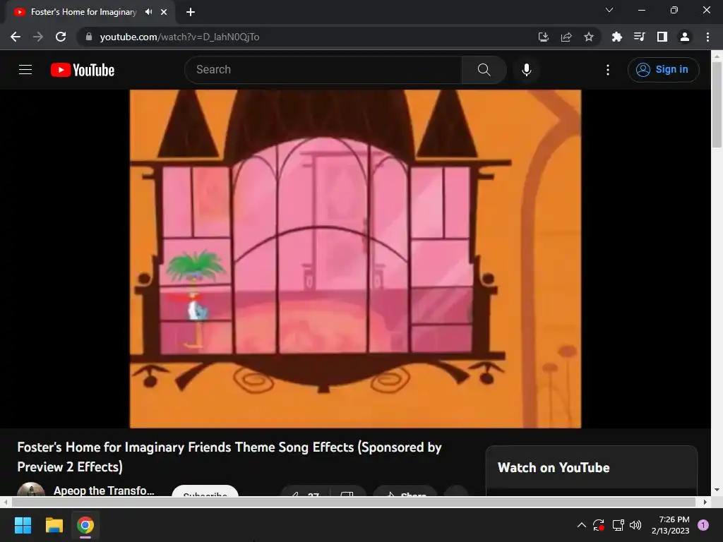Open network status tray icon
The height and width of the screenshot is (542, 723).
618,525
